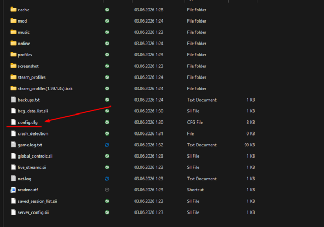This screenshot has height=227, width=324.
Task: Click the date 03.06.2026 1:32 of game.log.txt
Action: point(149,145)
